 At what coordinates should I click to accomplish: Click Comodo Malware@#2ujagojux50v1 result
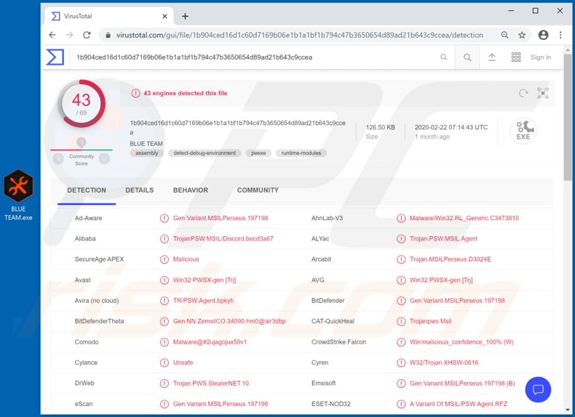tap(210, 342)
